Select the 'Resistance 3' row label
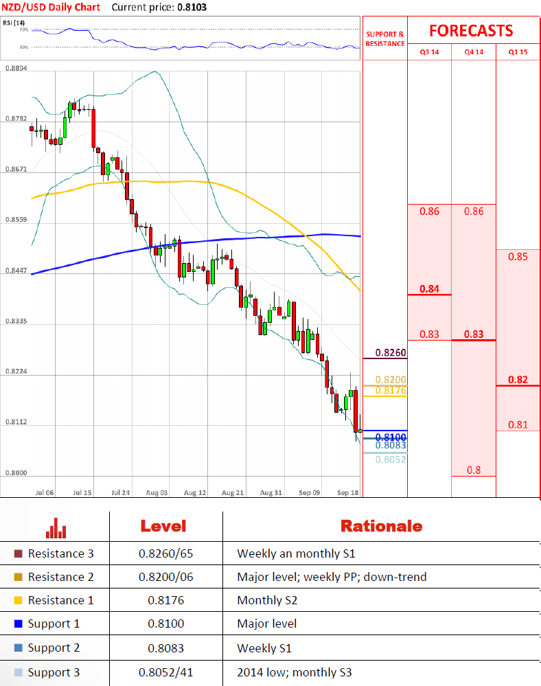This screenshot has height=686, width=541. coord(61,554)
